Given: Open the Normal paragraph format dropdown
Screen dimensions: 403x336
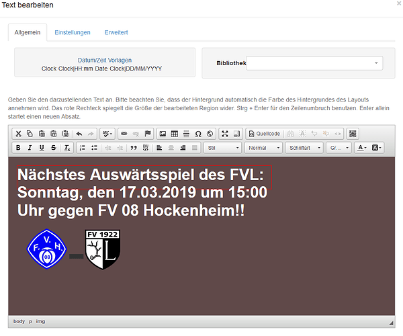Looking at the screenshot, I should point(263,148).
